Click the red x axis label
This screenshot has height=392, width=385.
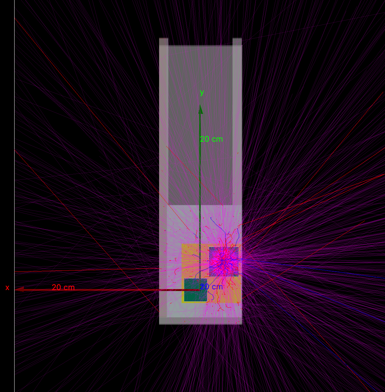point(7,288)
